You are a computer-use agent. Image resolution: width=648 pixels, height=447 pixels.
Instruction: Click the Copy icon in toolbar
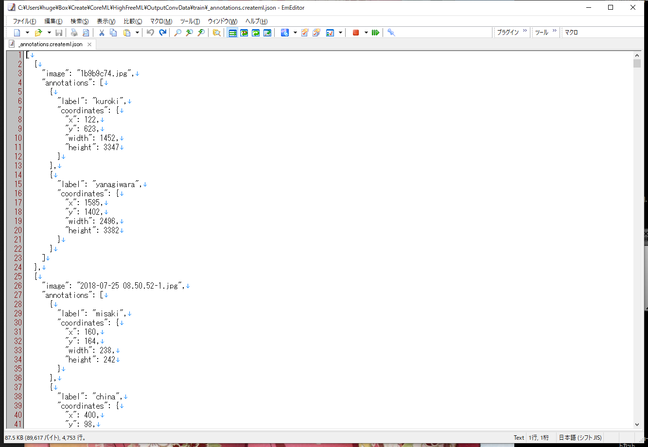click(x=113, y=33)
